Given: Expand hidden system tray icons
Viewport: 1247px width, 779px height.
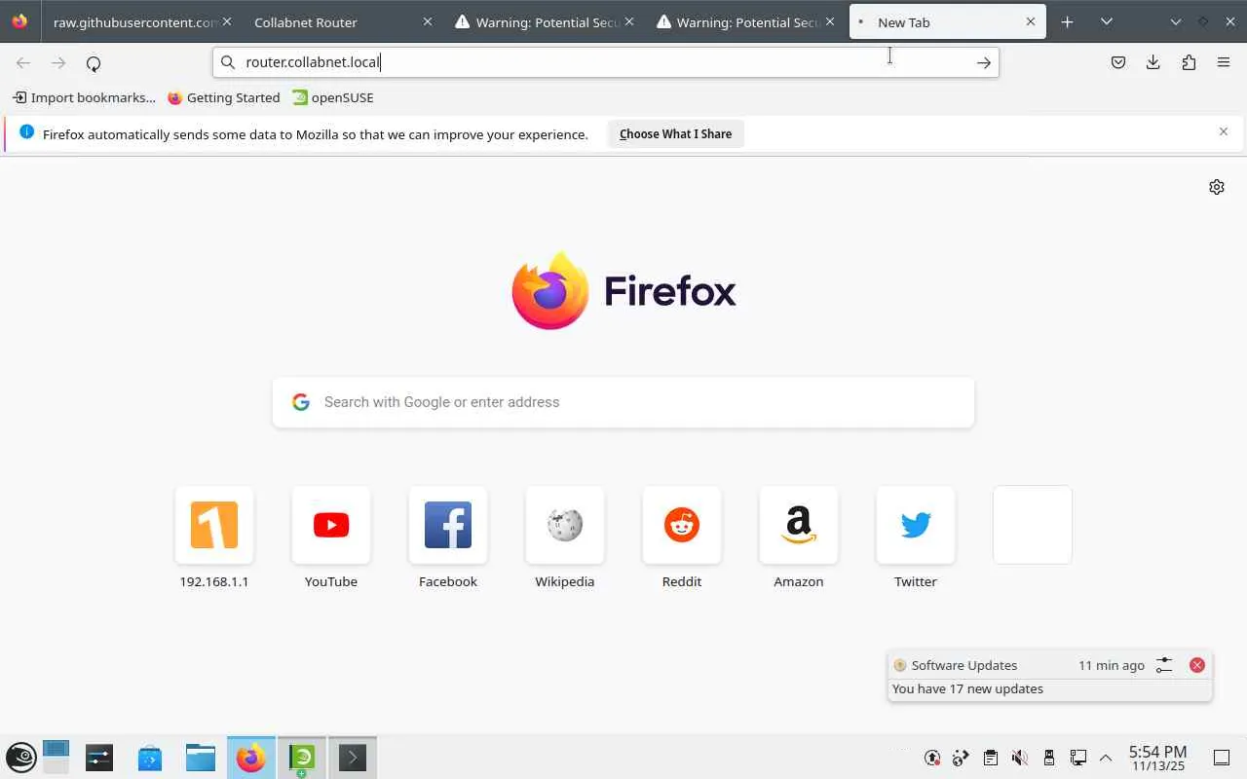Looking at the screenshot, I should coord(1106,758).
